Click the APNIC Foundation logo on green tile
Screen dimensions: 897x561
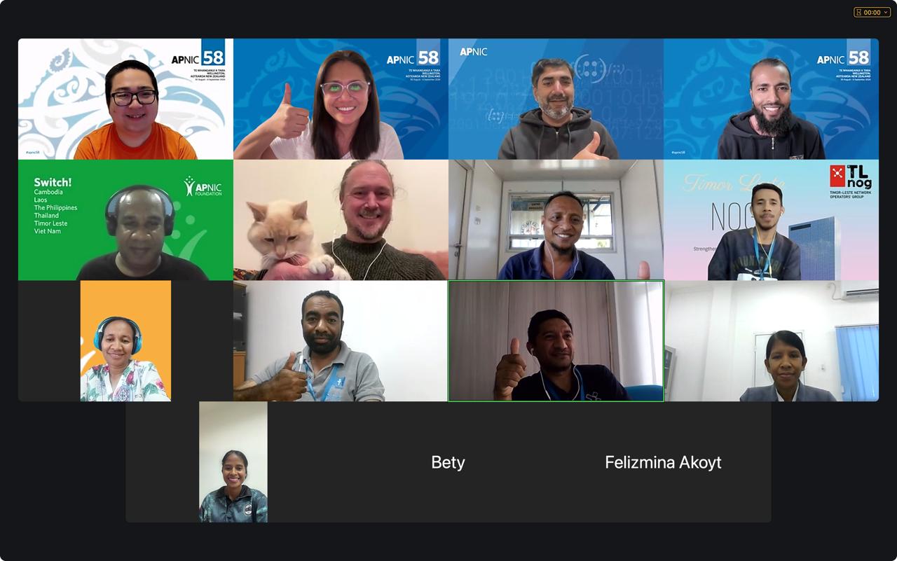pos(203,186)
